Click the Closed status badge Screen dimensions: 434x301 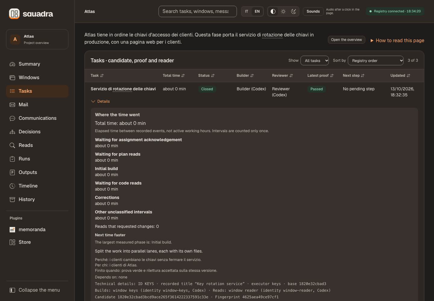[207, 89]
